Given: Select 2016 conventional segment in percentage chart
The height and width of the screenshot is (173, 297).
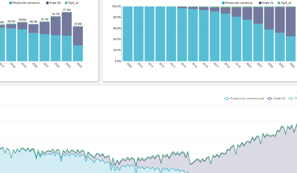Looking at the screenshot, I should coord(204,35).
